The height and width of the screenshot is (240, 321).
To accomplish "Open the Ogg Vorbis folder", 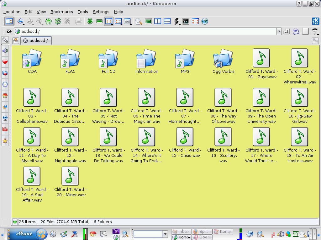I will 223,61.
